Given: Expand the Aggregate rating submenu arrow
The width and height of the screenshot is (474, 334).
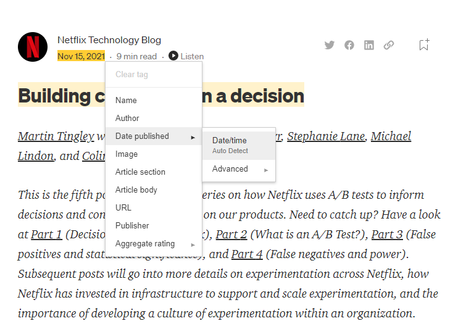Looking at the screenshot, I should [x=193, y=244].
